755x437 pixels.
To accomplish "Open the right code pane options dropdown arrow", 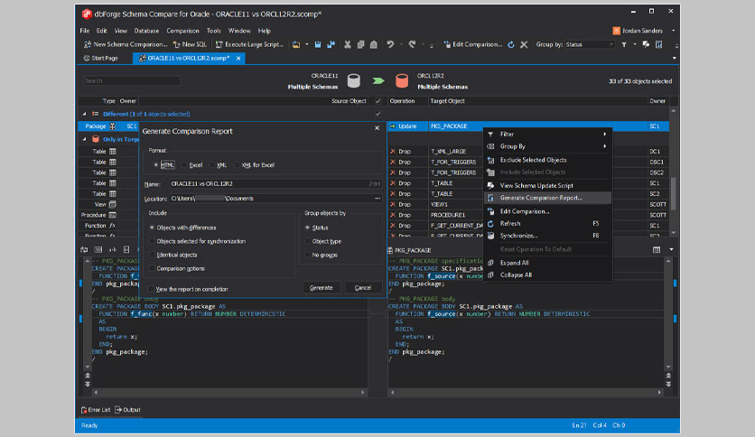I will tap(671, 250).
